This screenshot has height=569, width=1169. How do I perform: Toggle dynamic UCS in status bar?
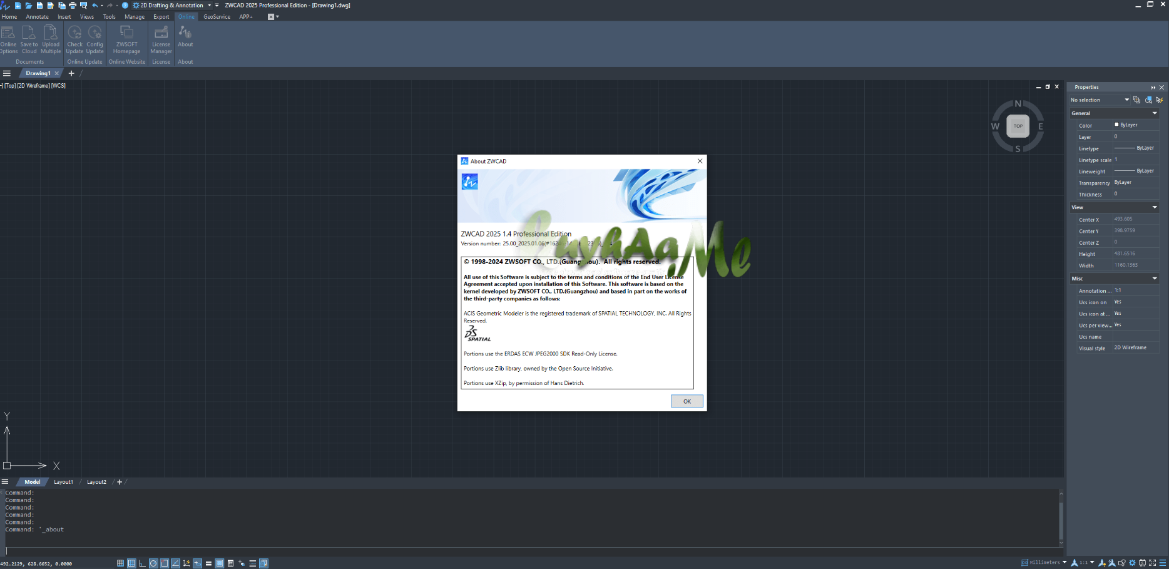click(186, 563)
